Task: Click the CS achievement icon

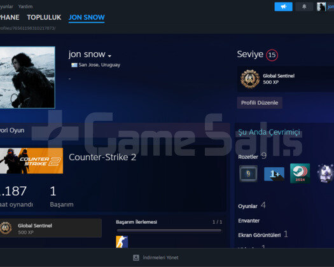Action: pyautogui.click(x=122, y=242)
